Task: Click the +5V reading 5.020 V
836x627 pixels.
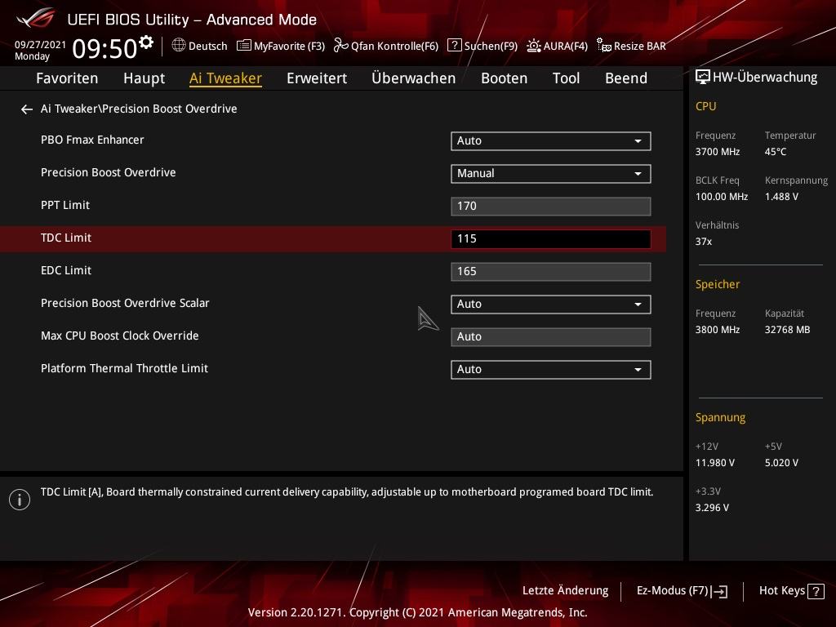Action: 781,463
